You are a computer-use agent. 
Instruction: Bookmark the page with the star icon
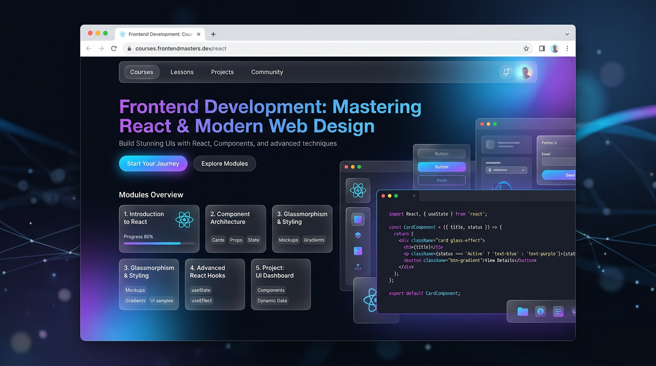point(526,48)
